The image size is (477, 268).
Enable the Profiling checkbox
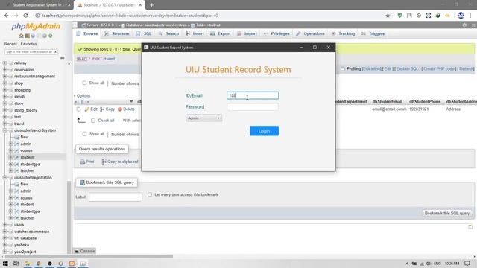(343, 69)
